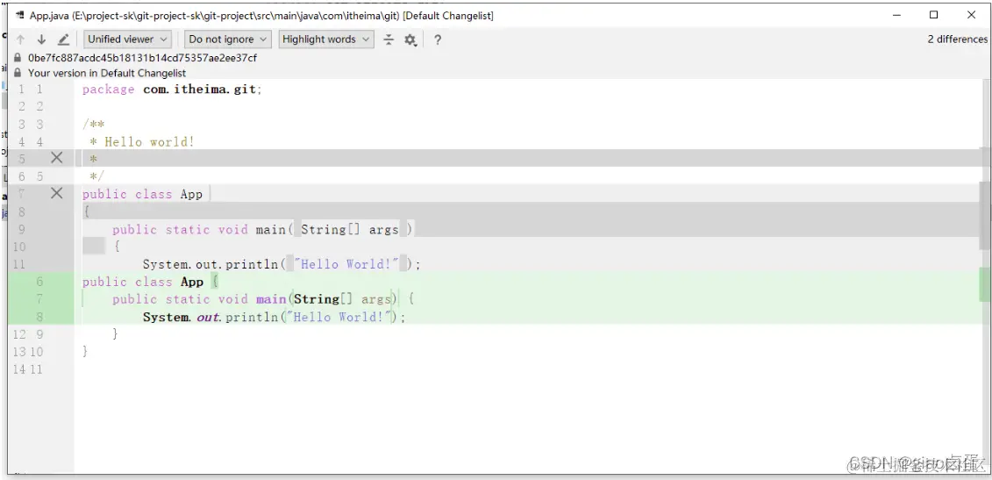Screen dimensions: 992x480
Task: Open the Unified viewer dropdown
Action: coord(128,39)
